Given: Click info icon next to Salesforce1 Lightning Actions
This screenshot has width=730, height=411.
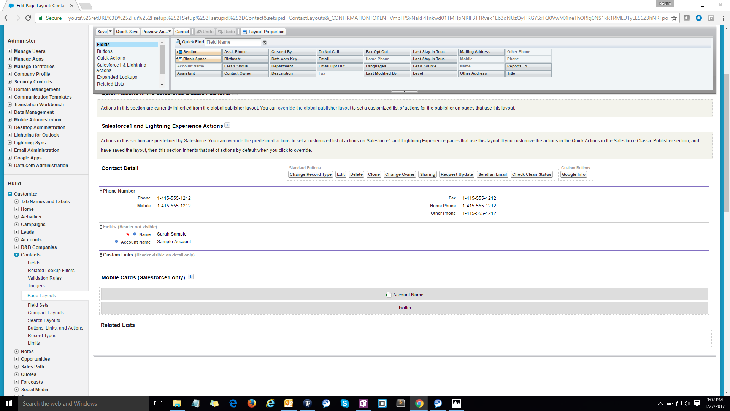Looking at the screenshot, I should click(x=227, y=125).
